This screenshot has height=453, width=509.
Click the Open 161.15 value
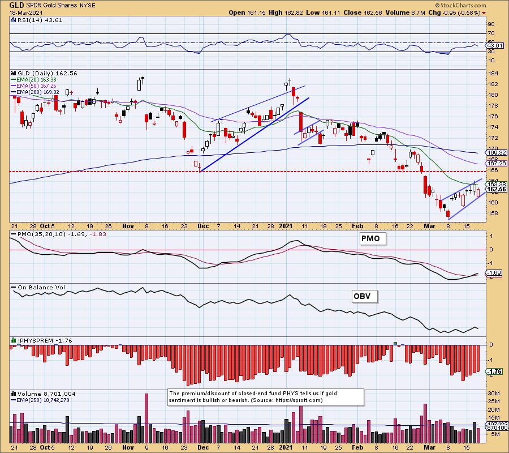(x=247, y=12)
